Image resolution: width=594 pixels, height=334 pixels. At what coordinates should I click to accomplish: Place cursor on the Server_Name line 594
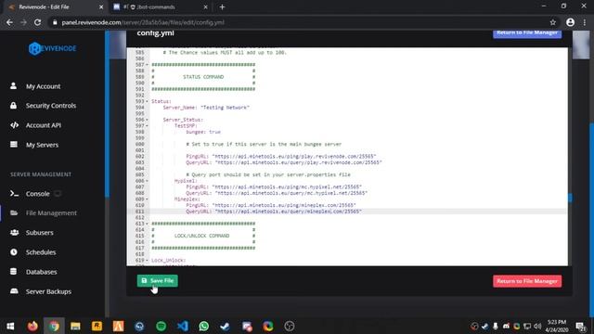click(x=206, y=108)
